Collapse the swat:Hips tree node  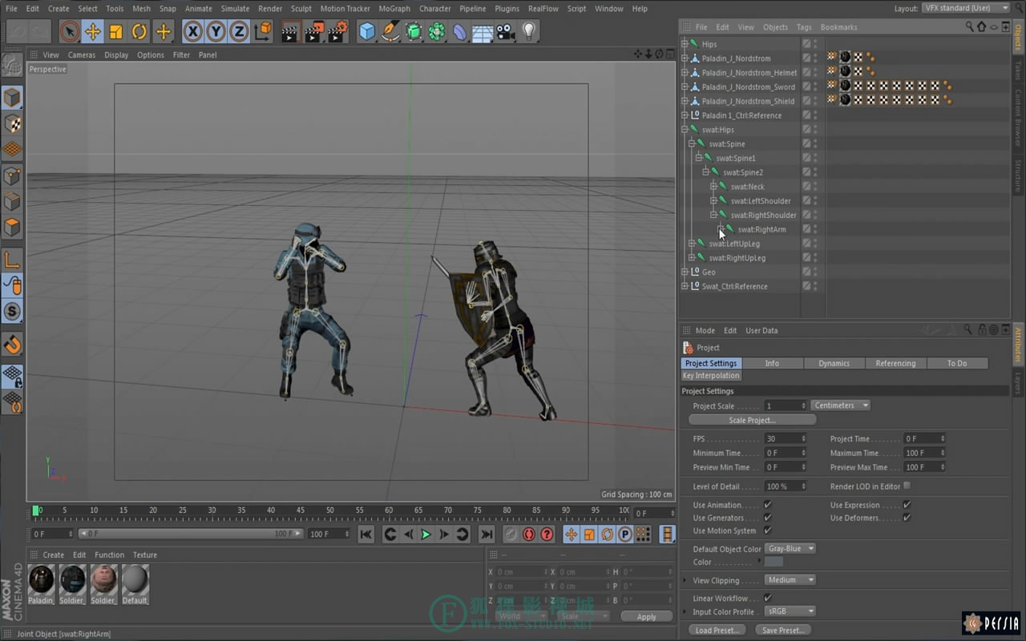pyautogui.click(x=685, y=130)
